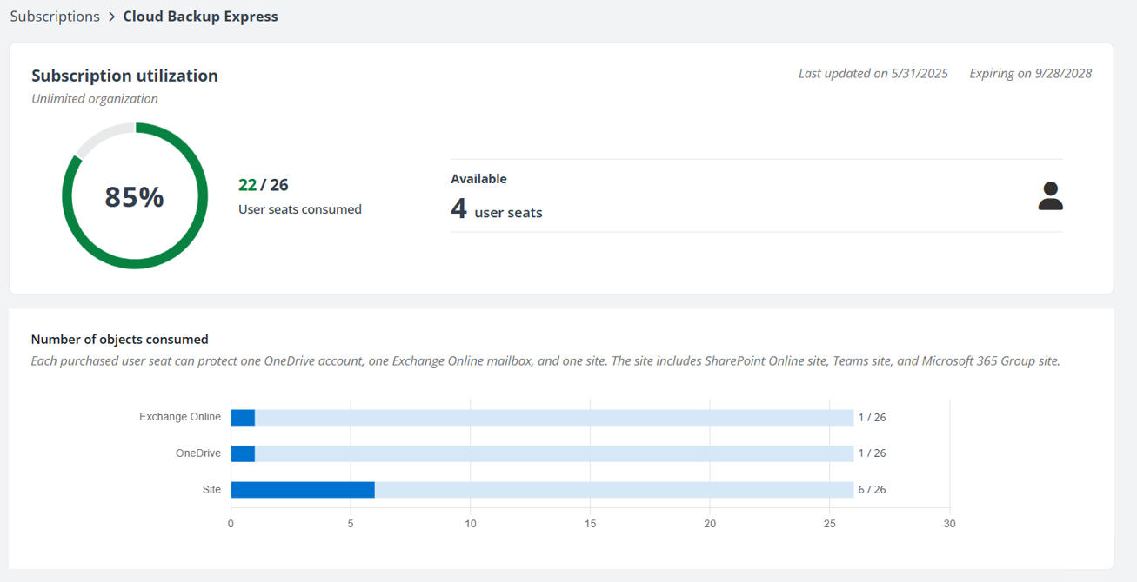Click the Available 4 user seats value
The height and width of the screenshot is (582, 1137).
[x=497, y=208]
